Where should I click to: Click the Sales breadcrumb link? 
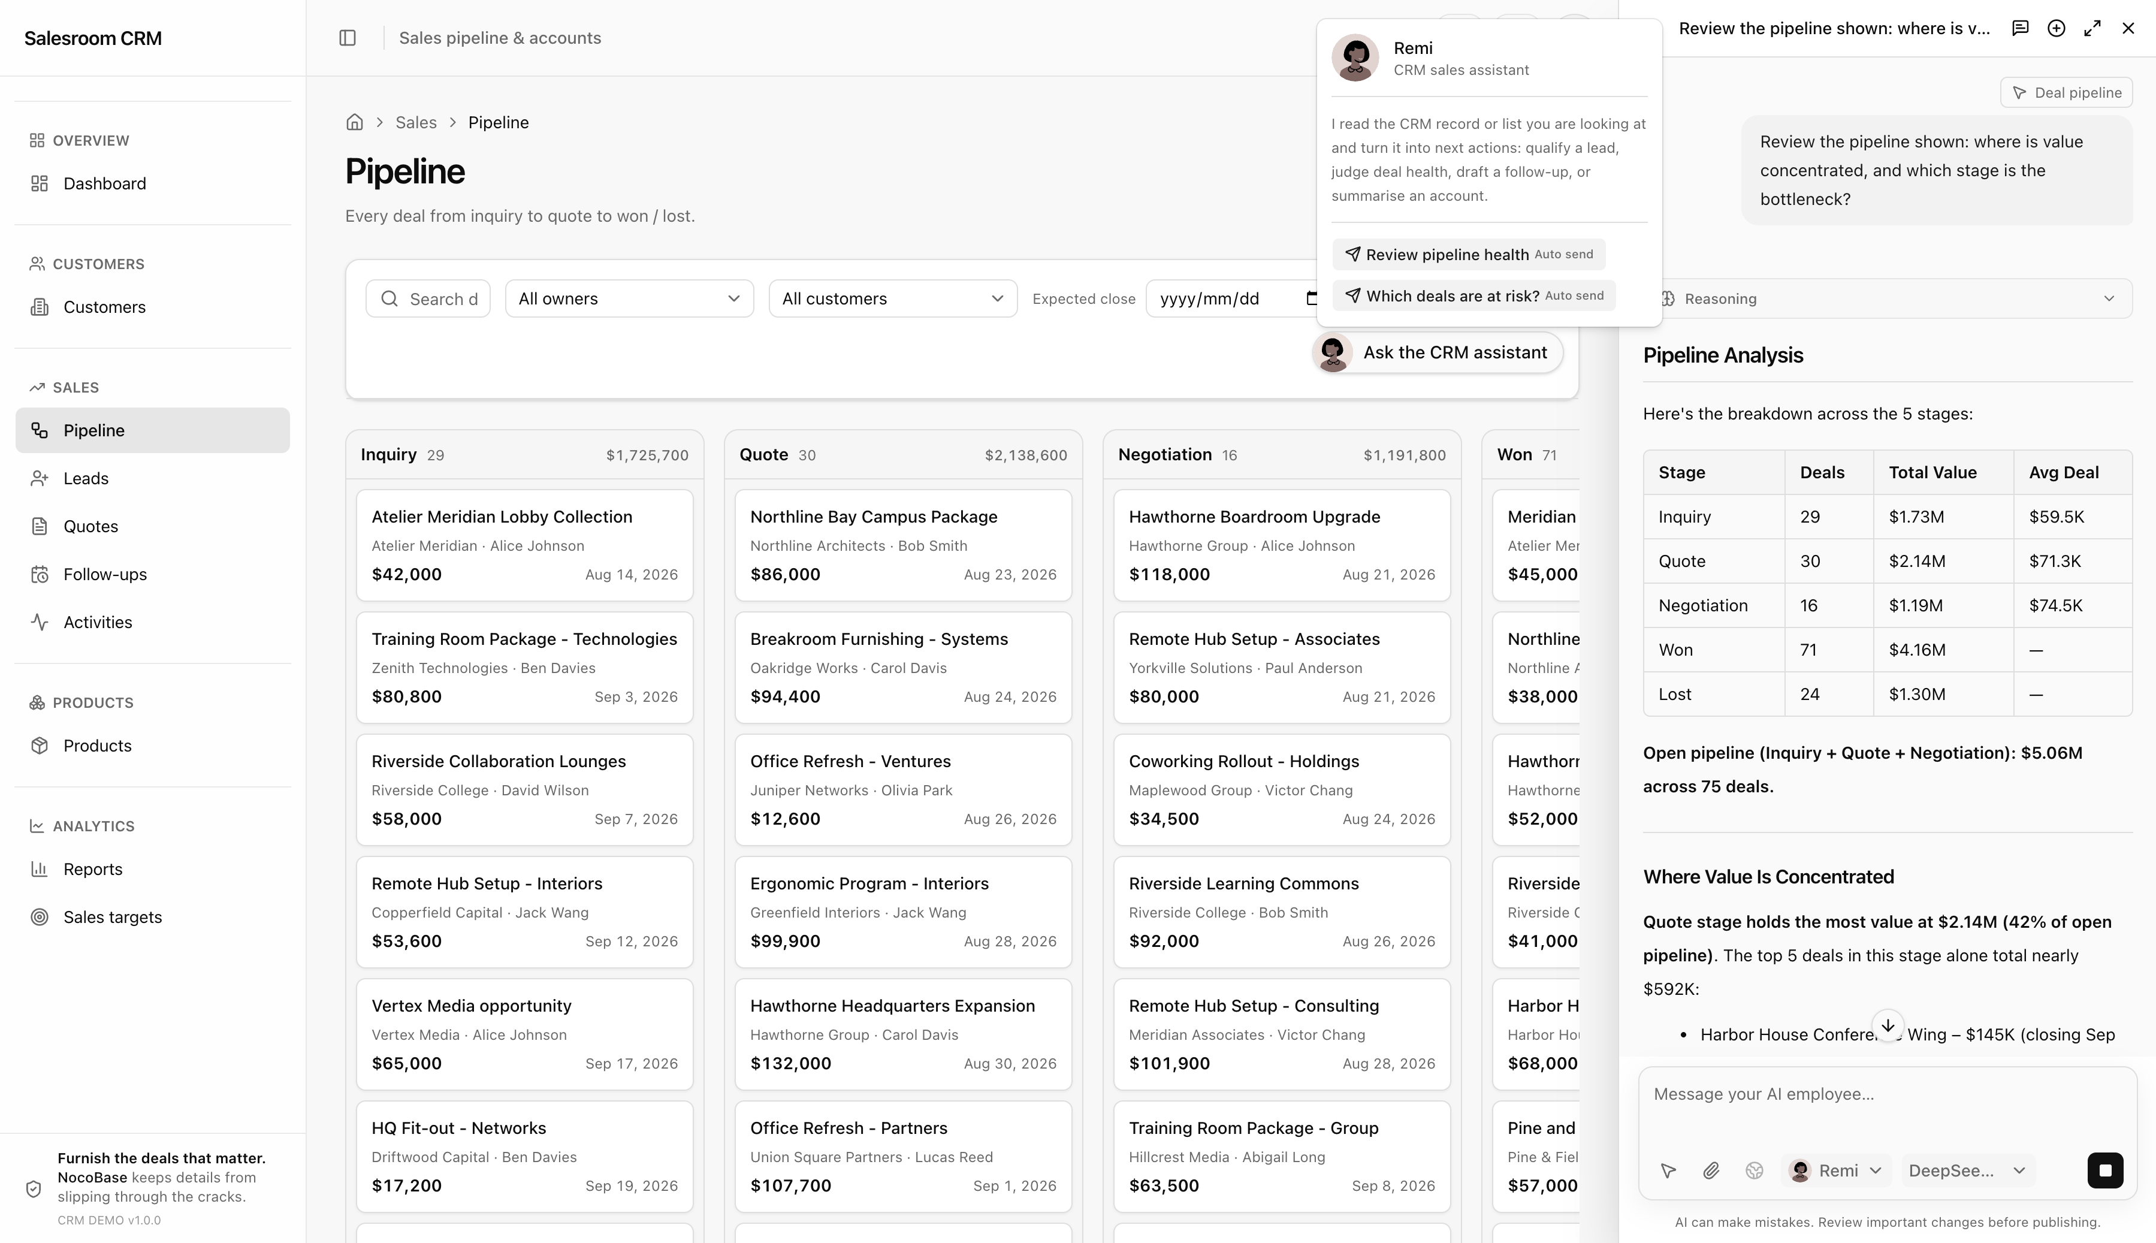click(416, 122)
